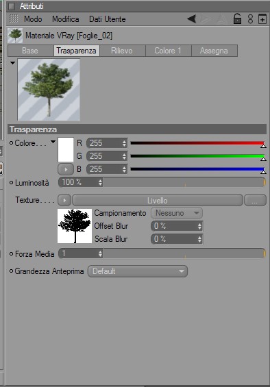Switch to the Assegna tab
Image resolution: width=270 pixels, height=387 pixels.
(x=214, y=51)
